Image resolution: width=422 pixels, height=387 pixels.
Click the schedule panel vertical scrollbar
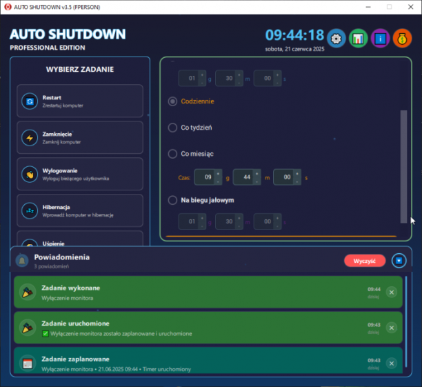tap(403, 166)
